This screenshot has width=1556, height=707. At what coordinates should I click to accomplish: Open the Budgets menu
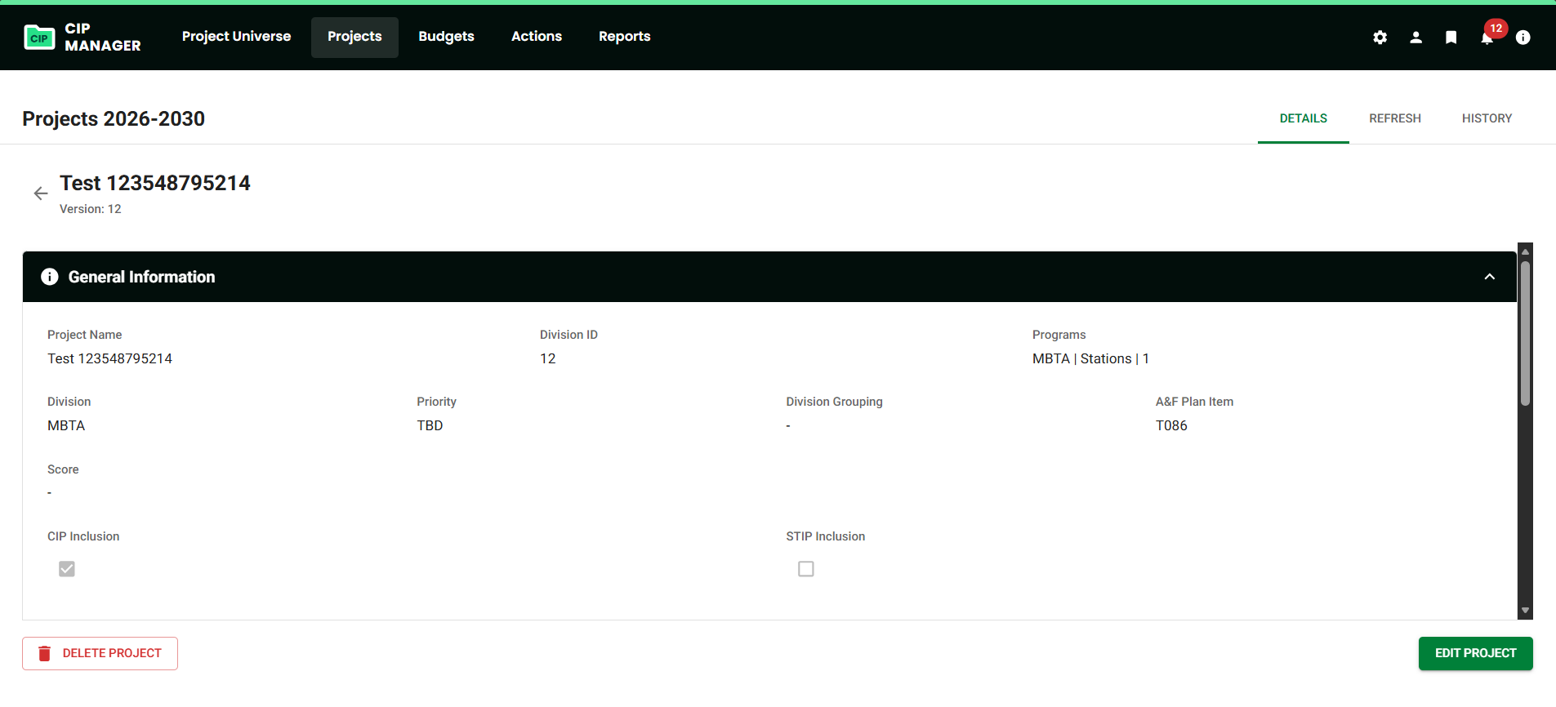click(x=446, y=37)
